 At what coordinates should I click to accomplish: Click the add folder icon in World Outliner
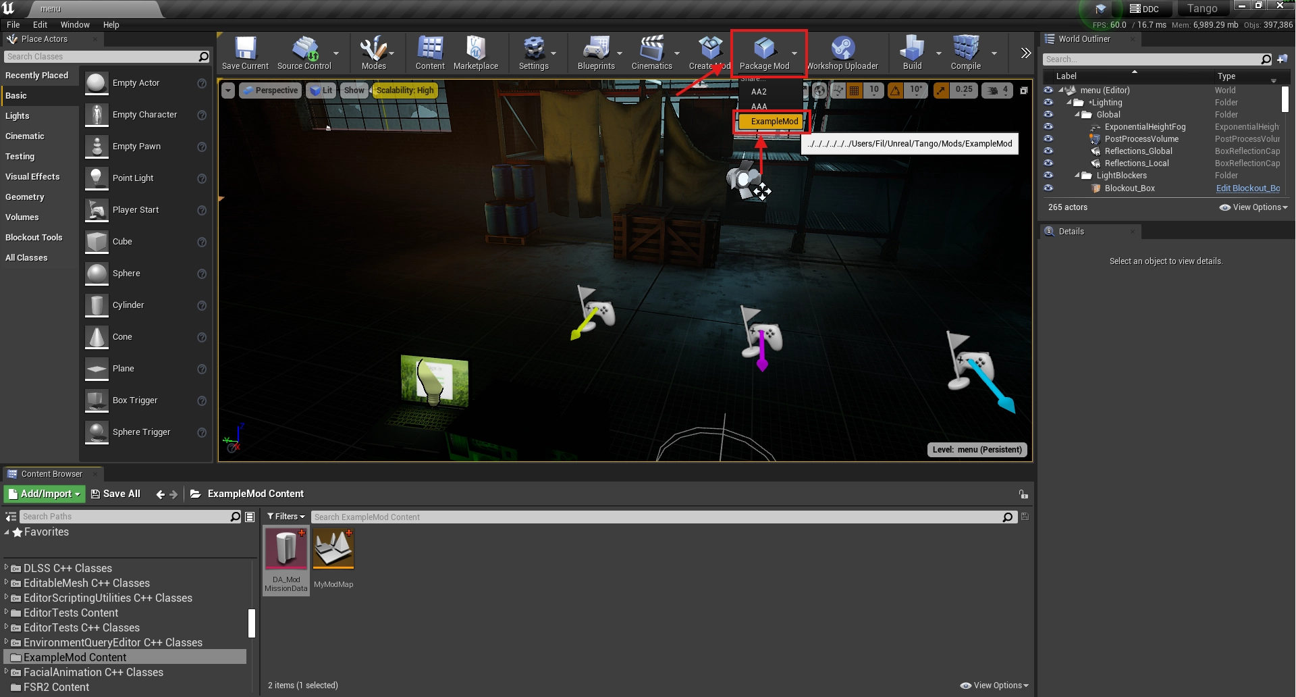(x=1282, y=59)
